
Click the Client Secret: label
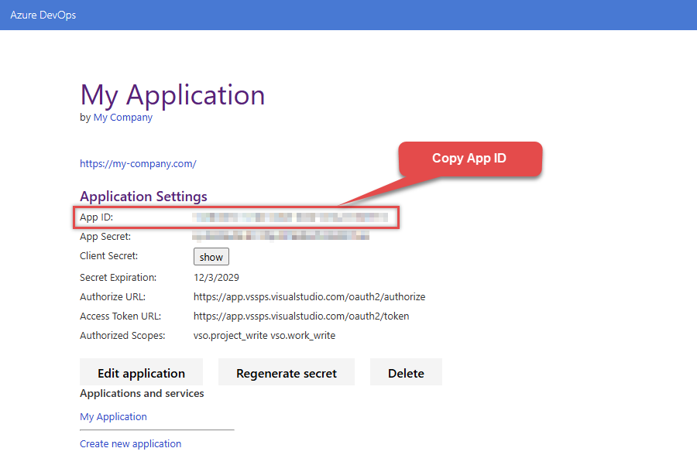pos(109,256)
